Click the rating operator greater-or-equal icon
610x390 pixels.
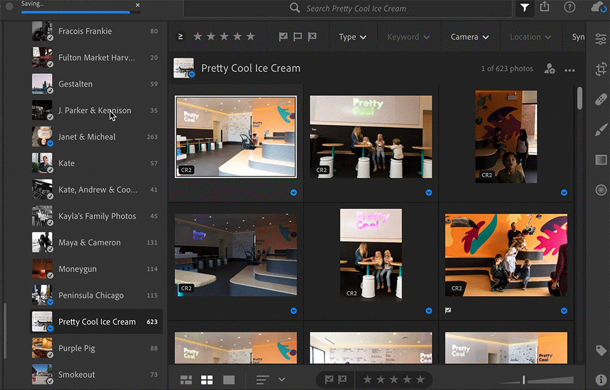pyautogui.click(x=180, y=37)
